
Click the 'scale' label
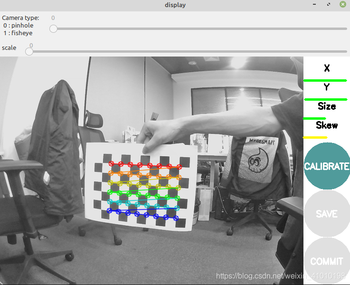9,48
